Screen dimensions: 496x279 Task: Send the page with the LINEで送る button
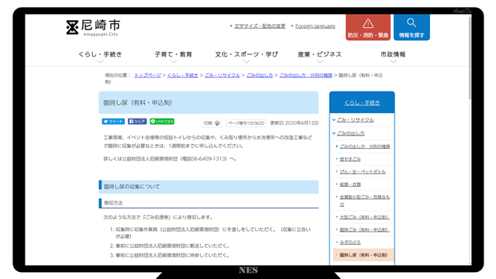point(162,122)
